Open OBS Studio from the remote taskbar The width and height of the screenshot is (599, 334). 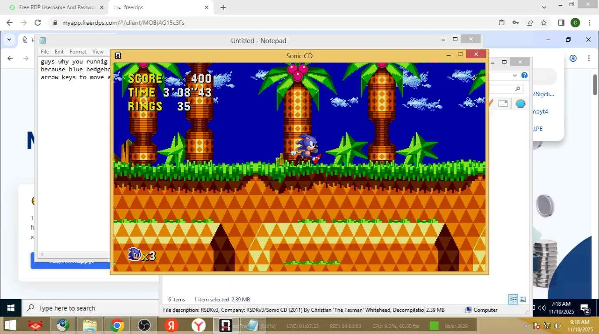(144, 325)
